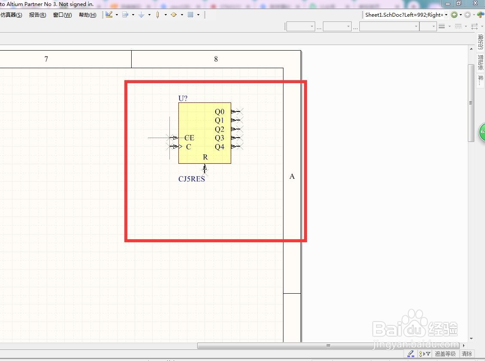Click the line width icon
Image resolution: width=485 pixels, height=361 pixels.
(x=442, y=27)
